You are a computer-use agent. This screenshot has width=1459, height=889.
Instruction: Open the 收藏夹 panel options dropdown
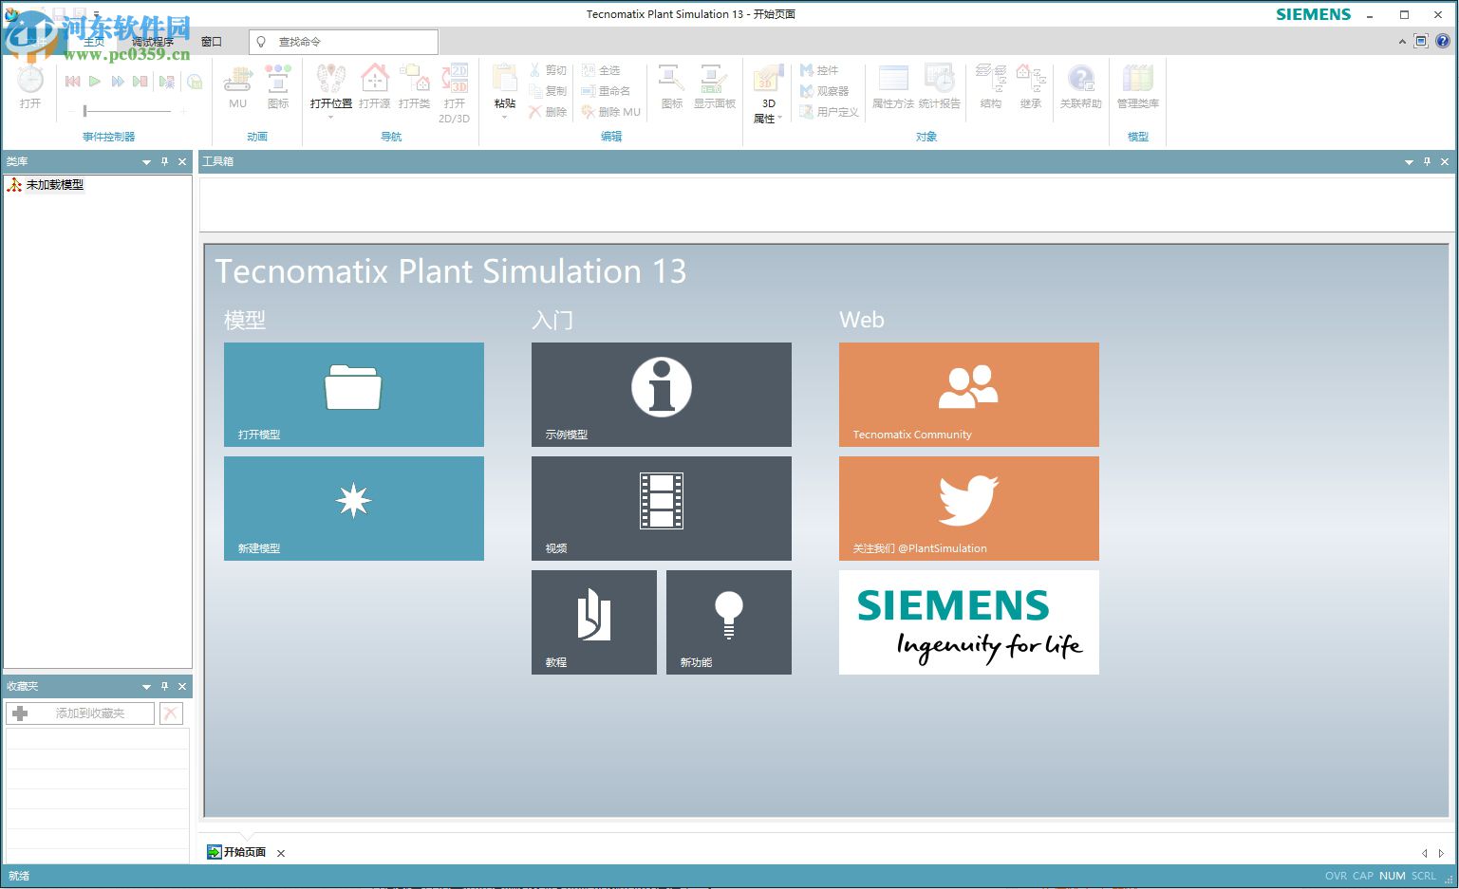(x=146, y=687)
